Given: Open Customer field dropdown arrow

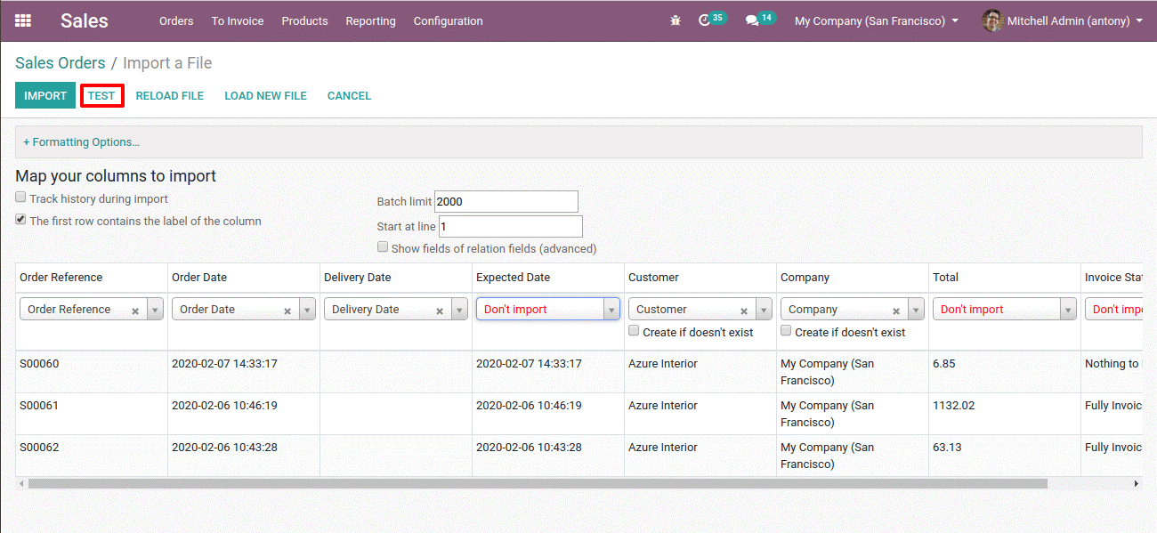Looking at the screenshot, I should coord(765,310).
